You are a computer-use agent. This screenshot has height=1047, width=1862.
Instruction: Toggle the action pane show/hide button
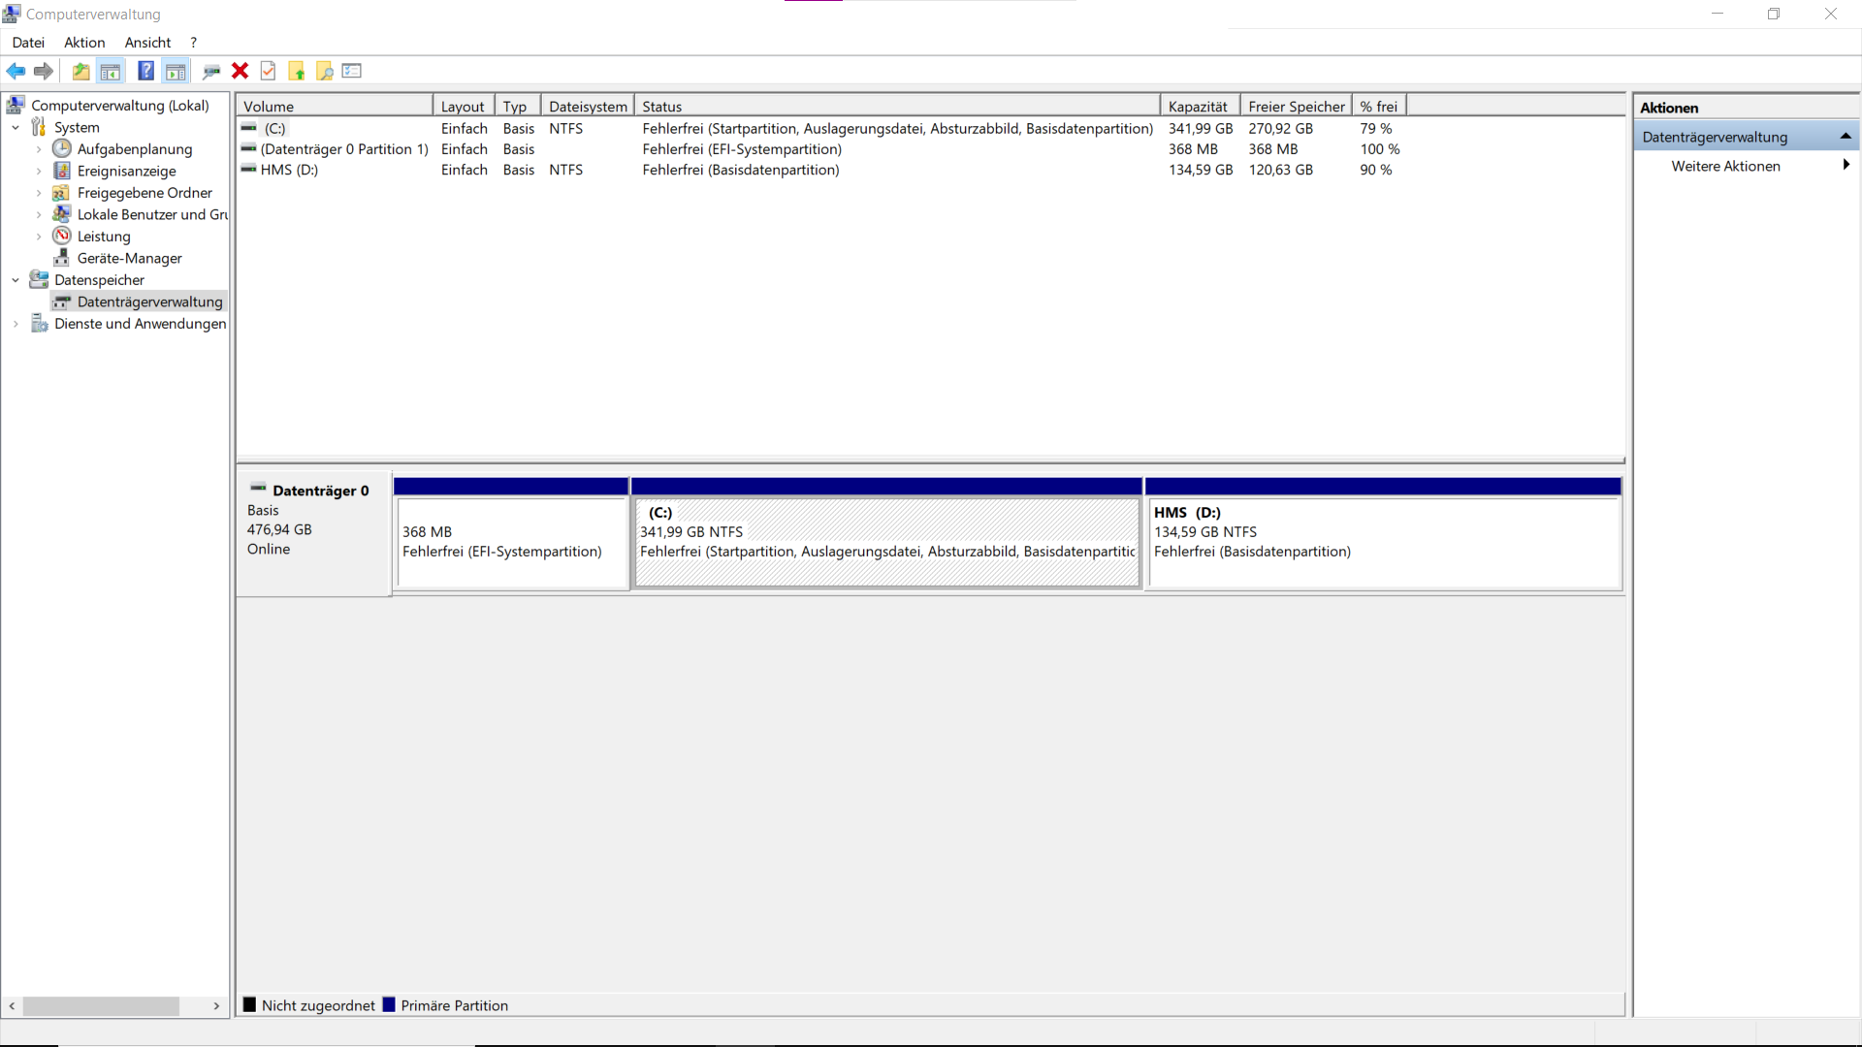click(176, 71)
